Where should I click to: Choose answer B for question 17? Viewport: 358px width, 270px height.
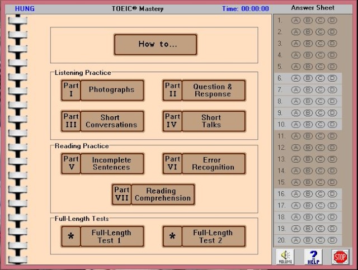click(x=308, y=205)
